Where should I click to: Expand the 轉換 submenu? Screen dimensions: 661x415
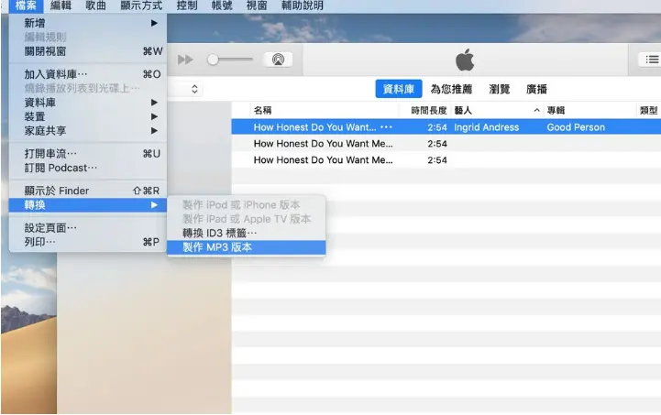88,205
